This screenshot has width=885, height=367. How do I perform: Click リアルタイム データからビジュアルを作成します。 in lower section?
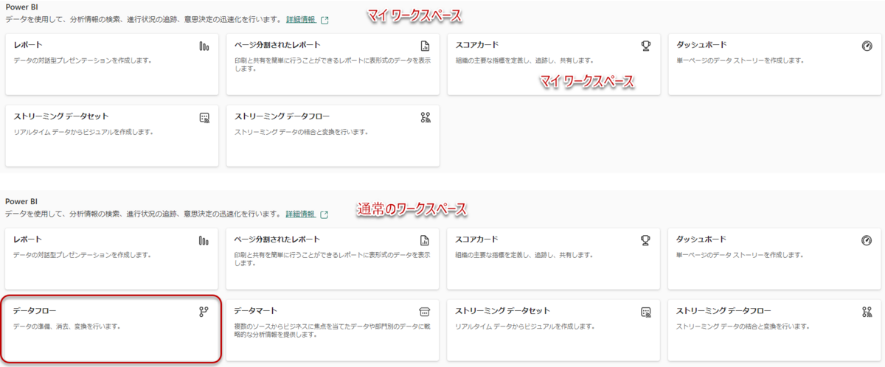pos(526,326)
